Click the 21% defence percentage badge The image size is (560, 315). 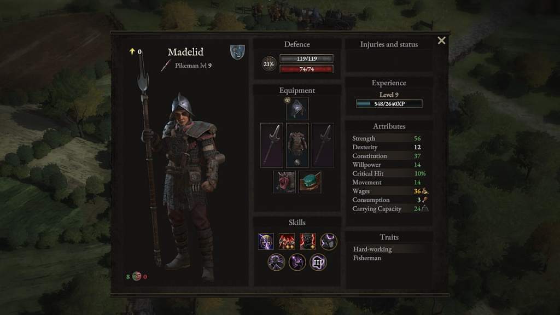(x=269, y=64)
